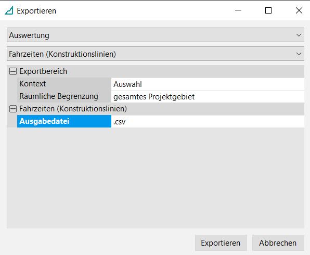Click chevron arrow of Fahrzeiten combo box

pos(299,54)
